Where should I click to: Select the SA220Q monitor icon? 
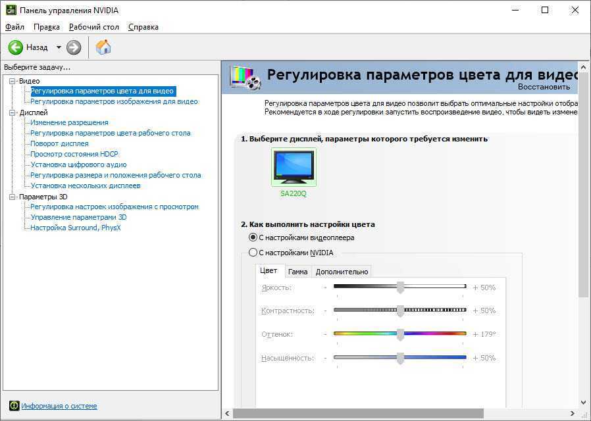pyautogui.click(x=294, y=168)
